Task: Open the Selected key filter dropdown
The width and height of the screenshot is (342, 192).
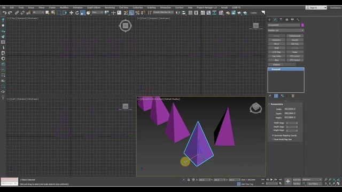Action: (312, 180)
